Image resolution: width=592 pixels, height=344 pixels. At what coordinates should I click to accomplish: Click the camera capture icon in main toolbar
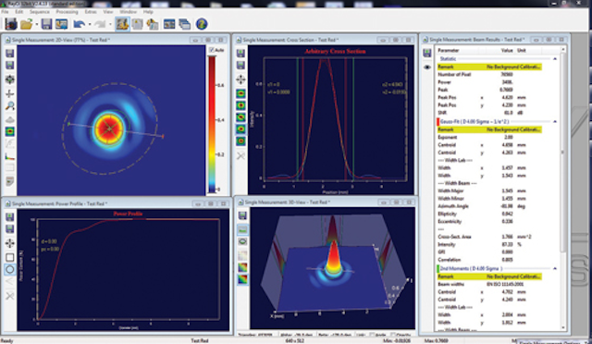10,24
